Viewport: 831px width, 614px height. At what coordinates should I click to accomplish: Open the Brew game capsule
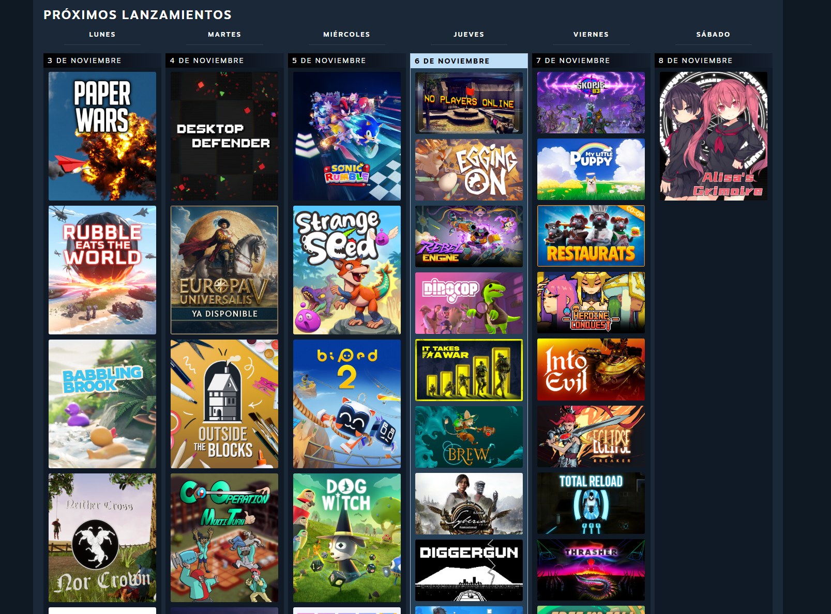click(x=469, y=437)
